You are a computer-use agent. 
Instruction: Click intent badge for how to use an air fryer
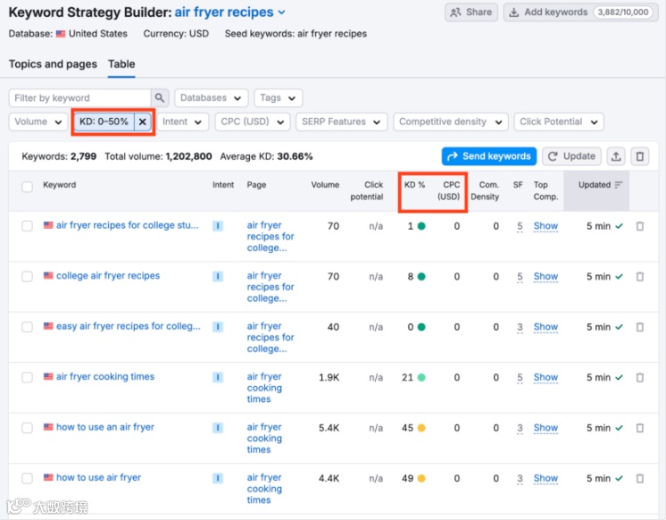coord(218,428)
